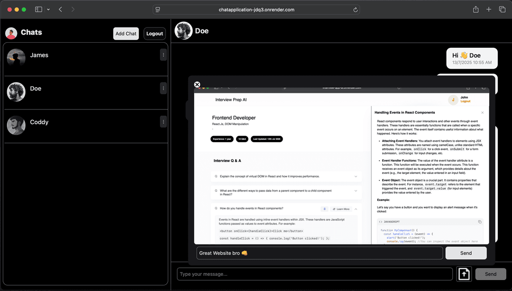512x291 pixels.
Task: Click Safari share icon
Action: (475, 9)
